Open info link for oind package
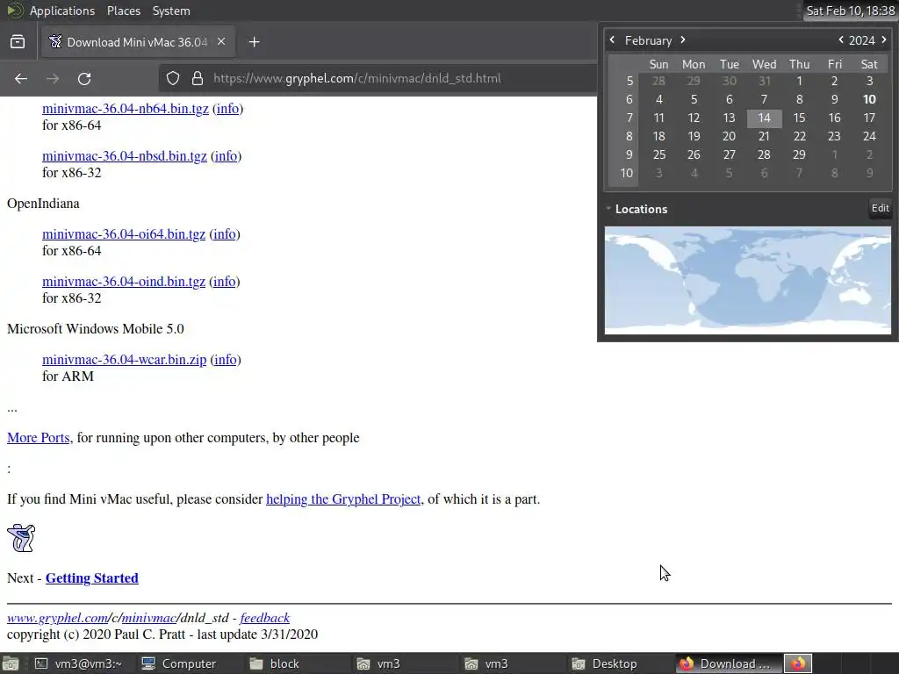899x674 pixels. (x=224, y=282)
